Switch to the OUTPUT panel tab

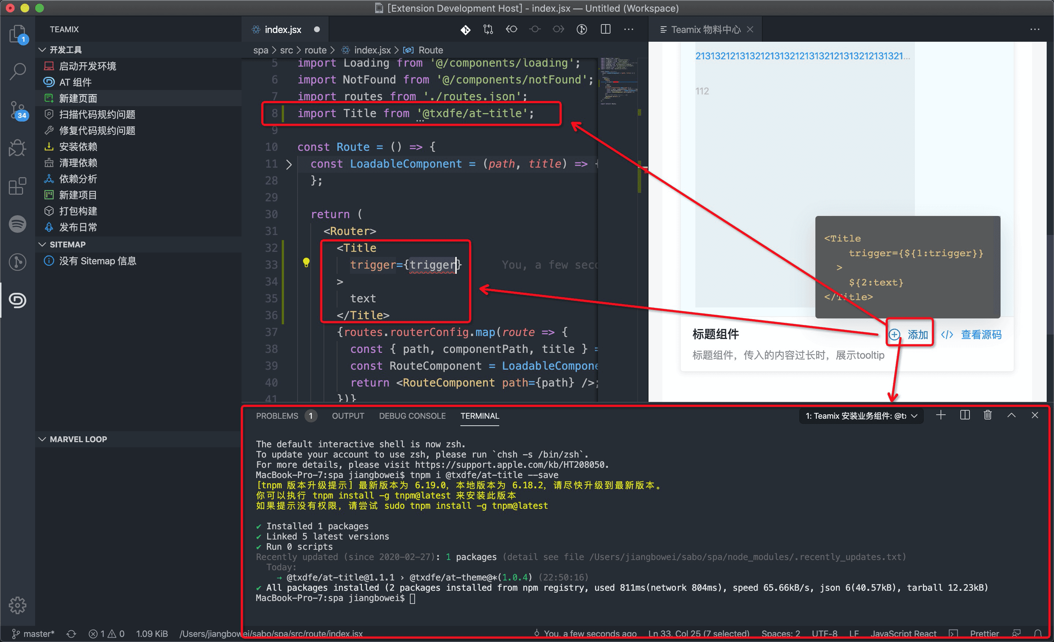(x=348, y=416)
